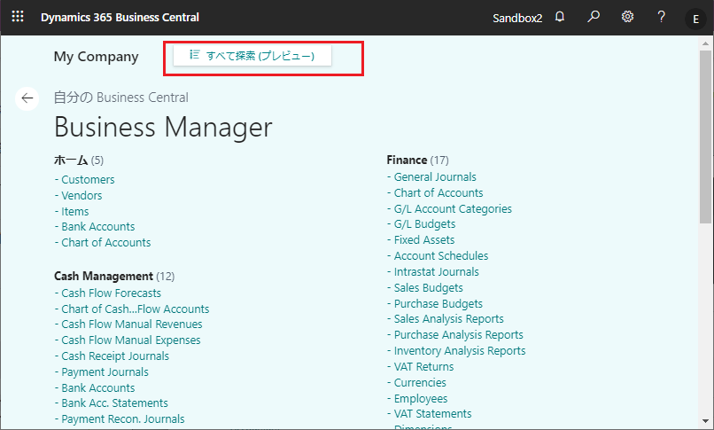Open G/L Budgets link

pyautogui.click(x=424, y=224)
